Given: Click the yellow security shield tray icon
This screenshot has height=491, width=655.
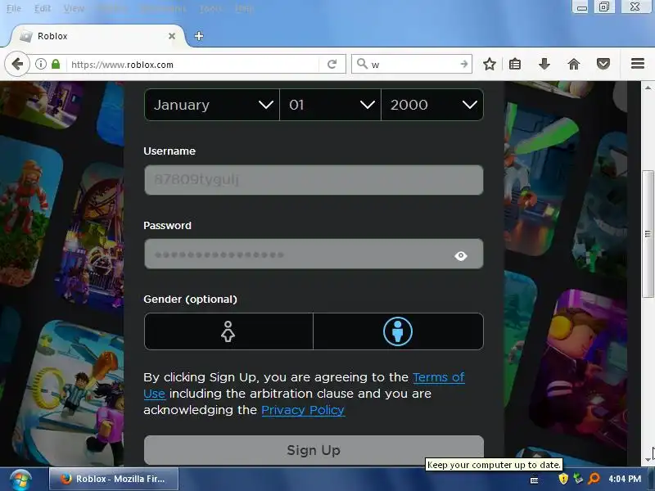Looking at the screenshot, I should tap(563, 479).
